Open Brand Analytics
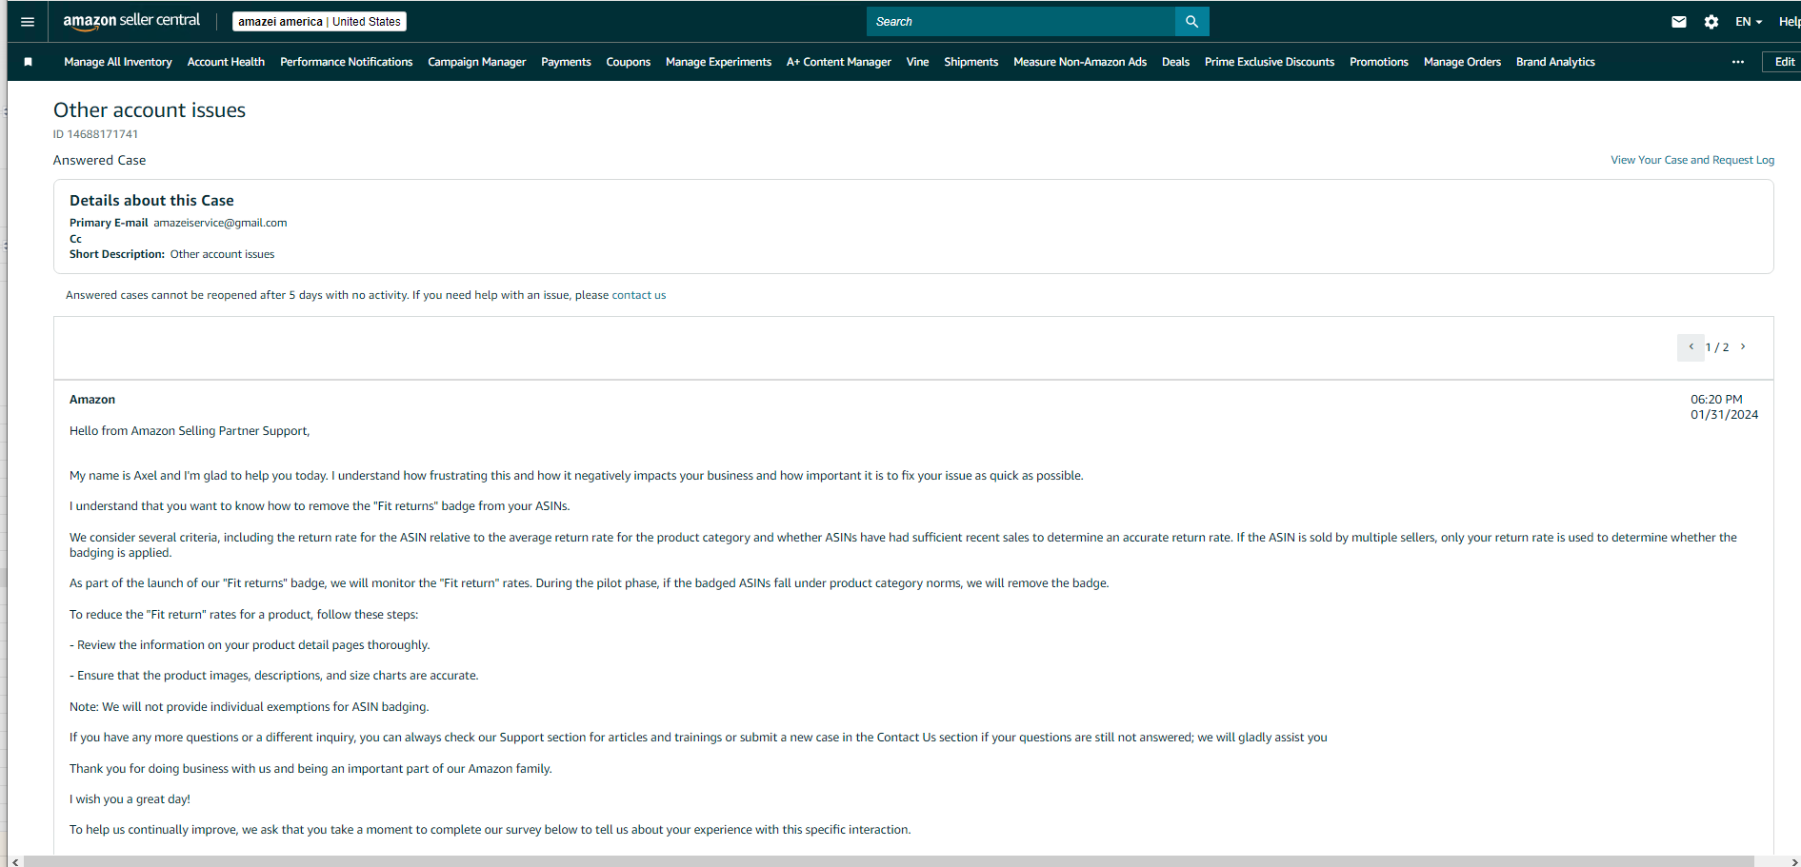The height and width of the screenshot is (867, 1801). [1556, 62]
